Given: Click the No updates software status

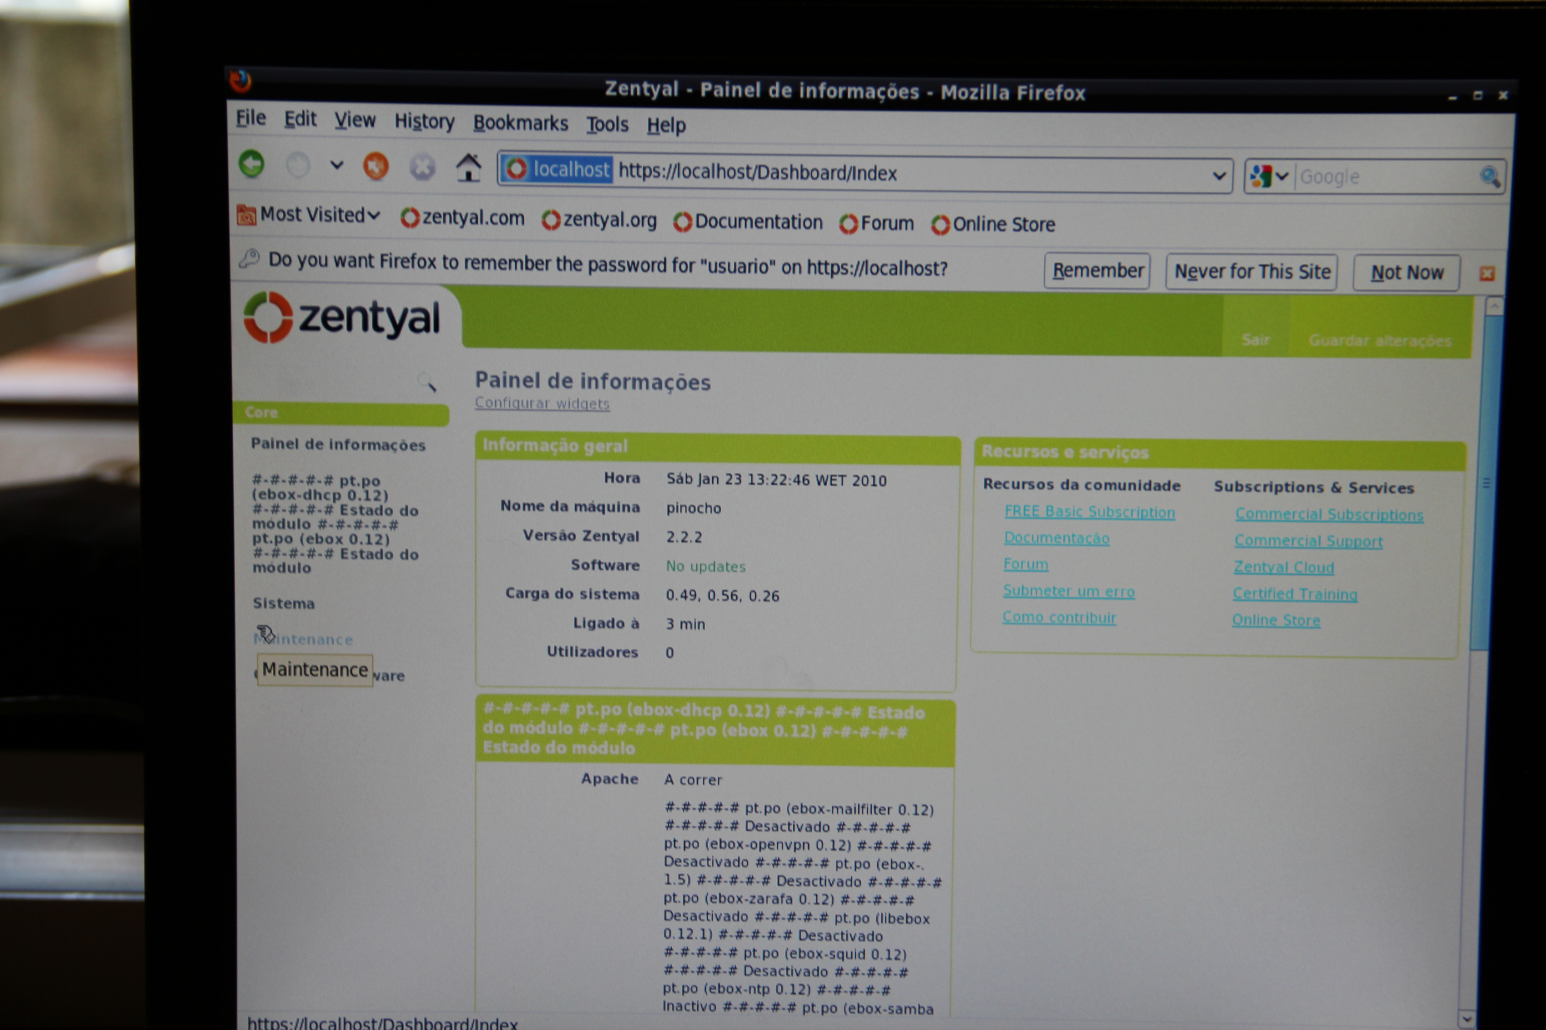Looking at the screenshot, I should (x=706, y=566).
